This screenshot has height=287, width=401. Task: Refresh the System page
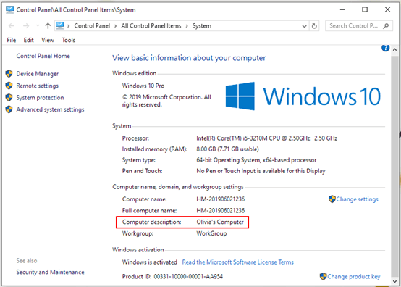pyautogui.click(x=314, y=26)
